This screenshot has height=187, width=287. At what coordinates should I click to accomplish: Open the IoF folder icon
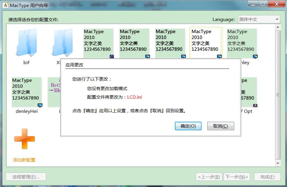(x=27, y=43)
